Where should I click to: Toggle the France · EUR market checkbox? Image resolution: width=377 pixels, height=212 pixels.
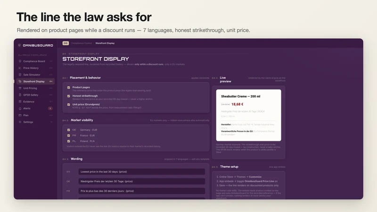point(68,135)
